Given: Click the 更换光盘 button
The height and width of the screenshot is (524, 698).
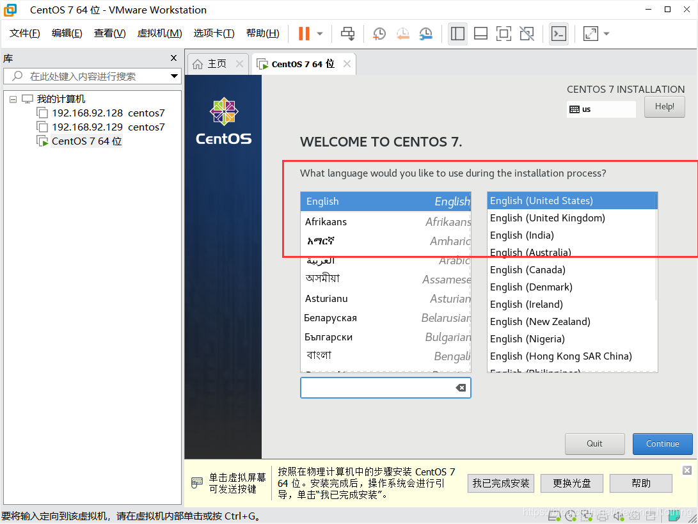Looking at the screenshot, I should point(571,484).
